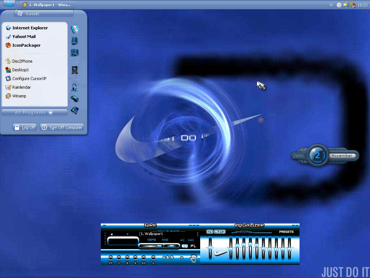Toggle the Winamp EQ window button

(185, 246)
